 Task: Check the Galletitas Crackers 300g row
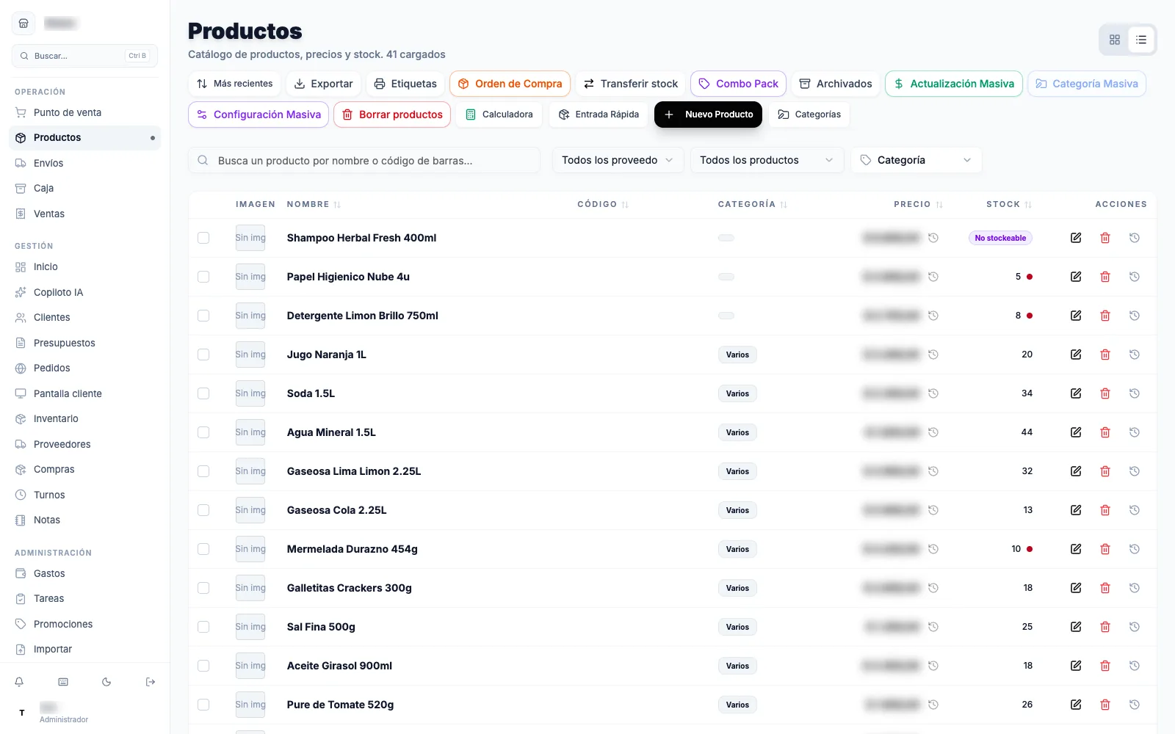(203, 588)
